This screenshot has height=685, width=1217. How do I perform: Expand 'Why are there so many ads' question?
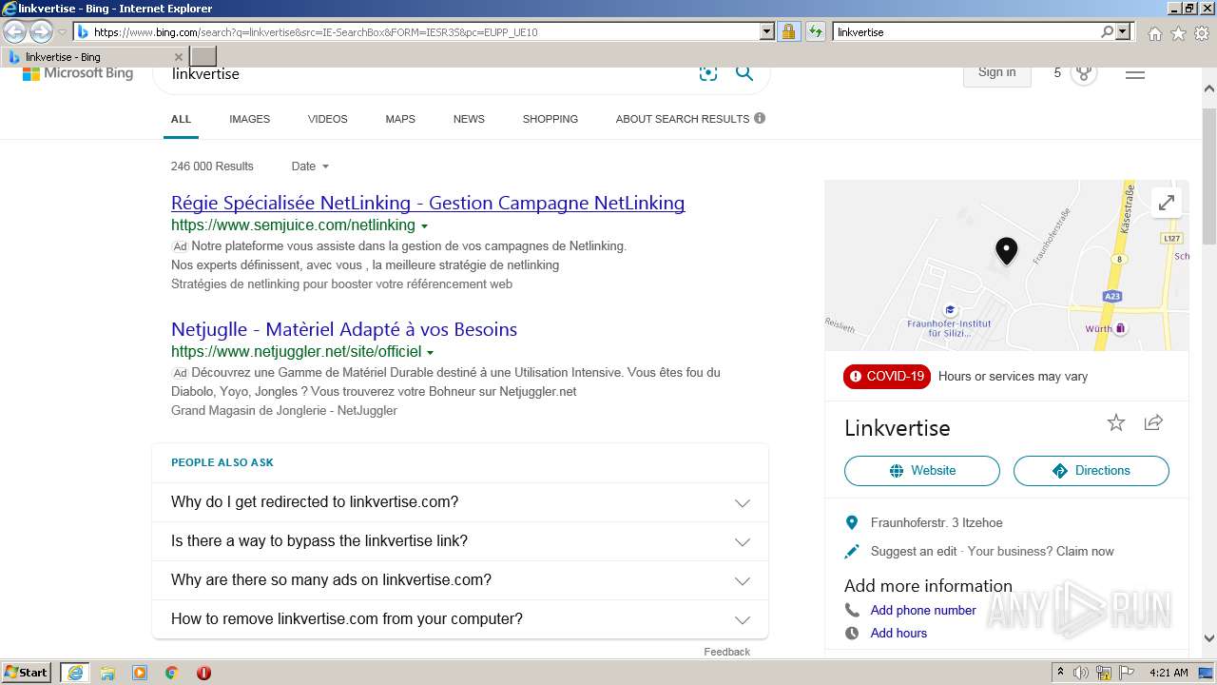tap(460, 580)
